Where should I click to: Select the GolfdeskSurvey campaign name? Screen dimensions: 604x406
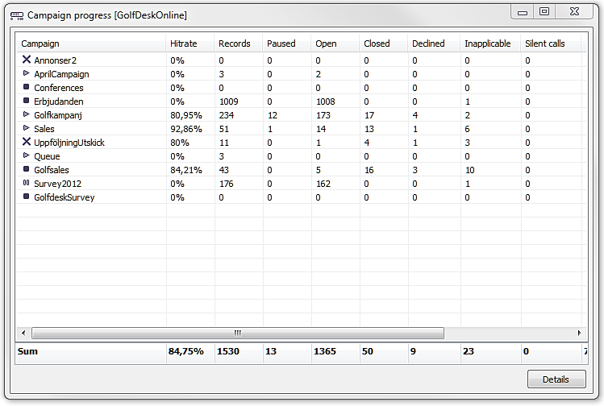tap(65, 197)
